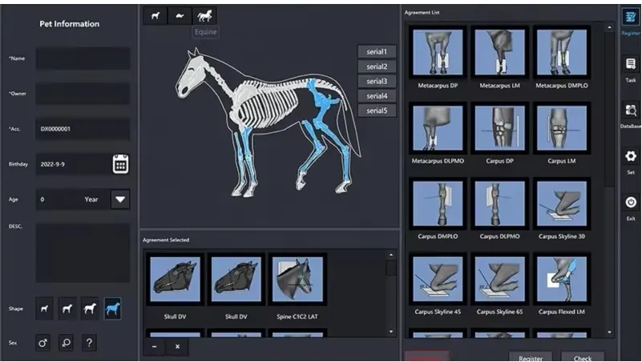Select the male sex symbol
This screenshot has height=362, width=642.
click(x=43, y=343)
